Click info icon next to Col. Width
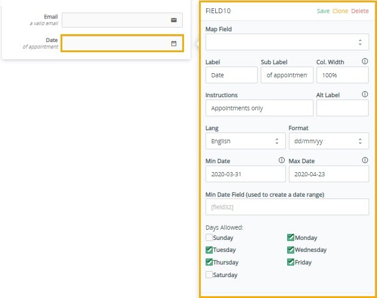This screenshot has height=298, width=377. (x=365, y=61)
